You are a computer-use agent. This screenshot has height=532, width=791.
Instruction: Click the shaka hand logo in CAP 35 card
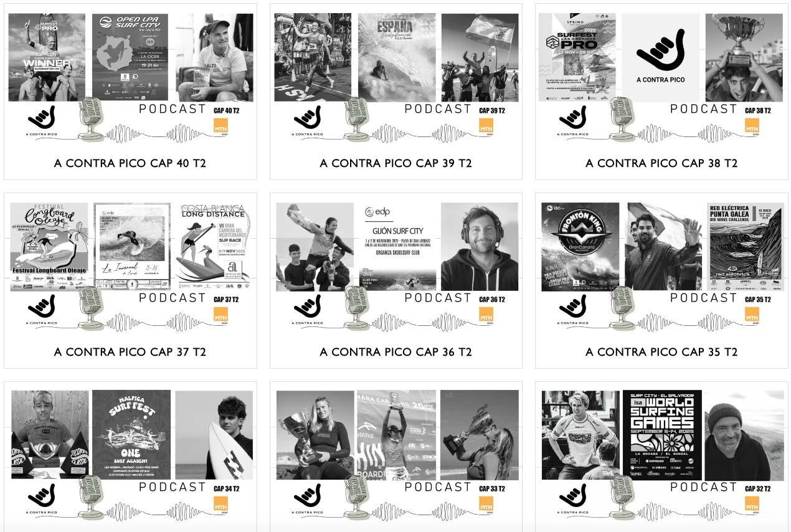click(573, 306)
